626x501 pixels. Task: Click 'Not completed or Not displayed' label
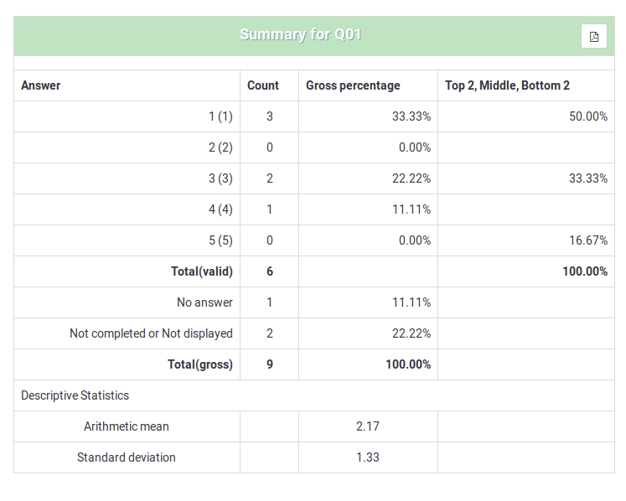pyautogui.click(x=151, y=333)
